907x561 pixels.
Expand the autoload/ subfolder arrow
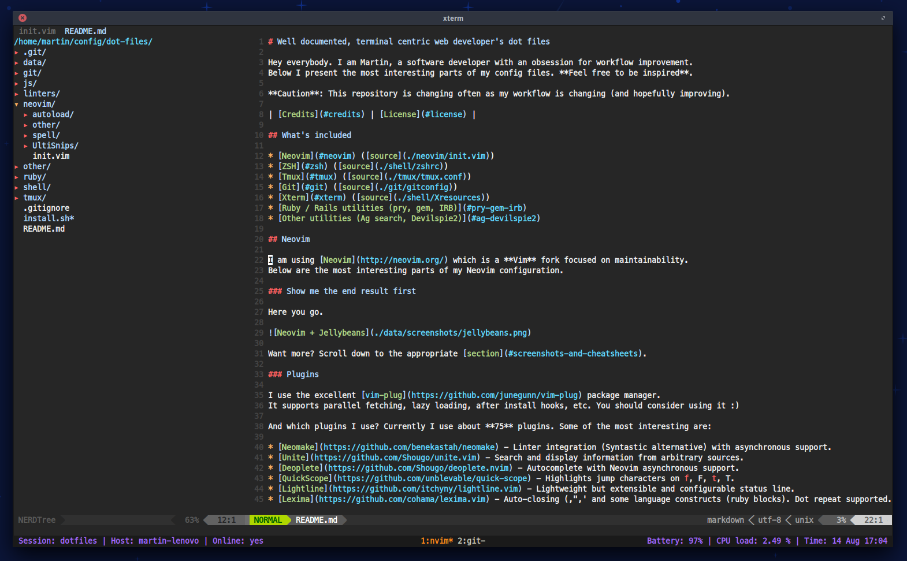(x=26, y=115)
